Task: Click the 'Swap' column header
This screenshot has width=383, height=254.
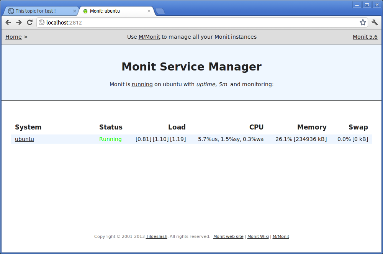Action: pos(358,127)
